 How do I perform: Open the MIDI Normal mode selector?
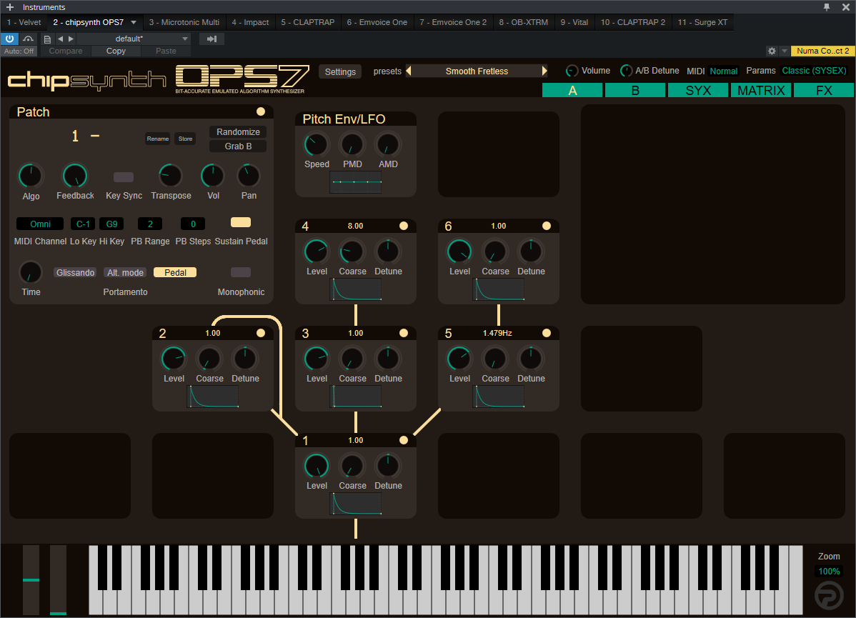coord(723,71)
